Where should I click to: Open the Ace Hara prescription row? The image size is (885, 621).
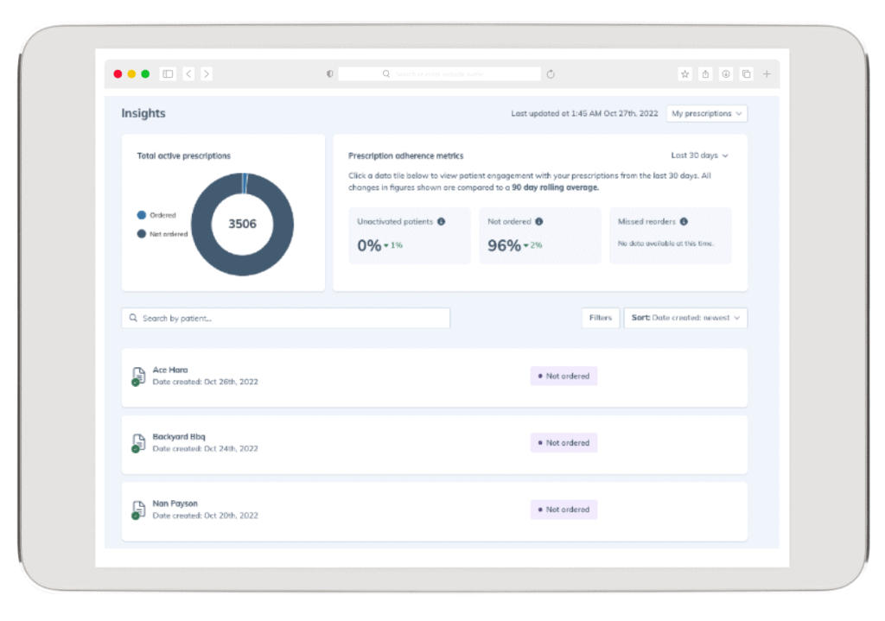coord(435,377)
